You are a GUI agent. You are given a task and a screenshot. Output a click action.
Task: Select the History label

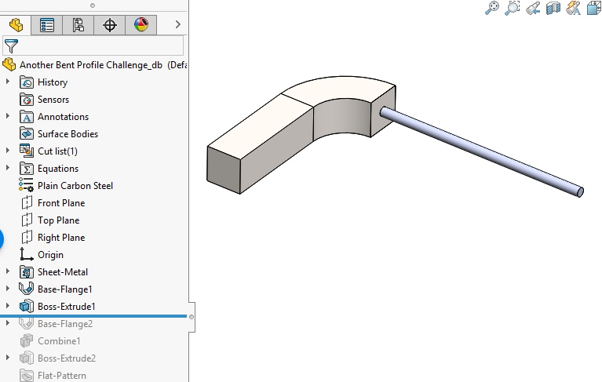pyautogui.click(x=53, y=82)
